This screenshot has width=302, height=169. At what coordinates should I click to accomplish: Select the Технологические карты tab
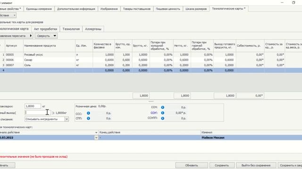click(x=228, y=8)
